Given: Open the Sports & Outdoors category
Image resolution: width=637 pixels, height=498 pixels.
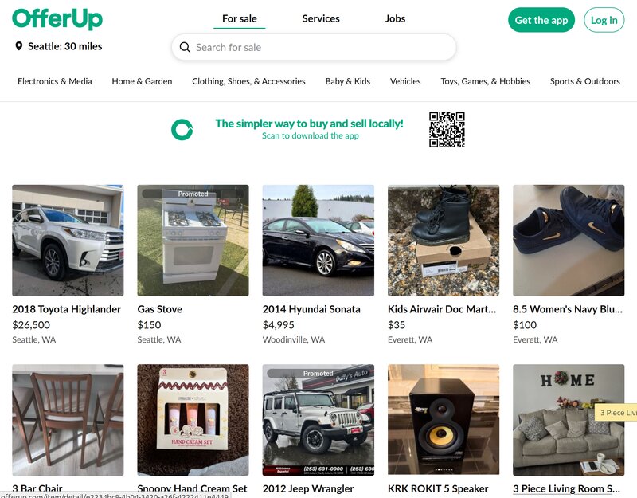Looking at the screenshot, I should (x=584, y=81).
